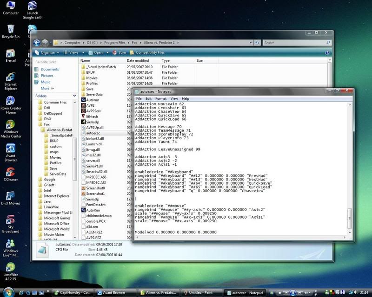Select the CCleaner desktop icon
This screenshot has width=372, height=297.
click(11, 174)
